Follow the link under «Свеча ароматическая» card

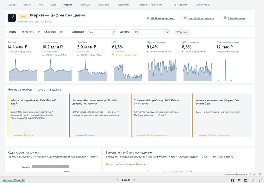(x=213, y=135)
